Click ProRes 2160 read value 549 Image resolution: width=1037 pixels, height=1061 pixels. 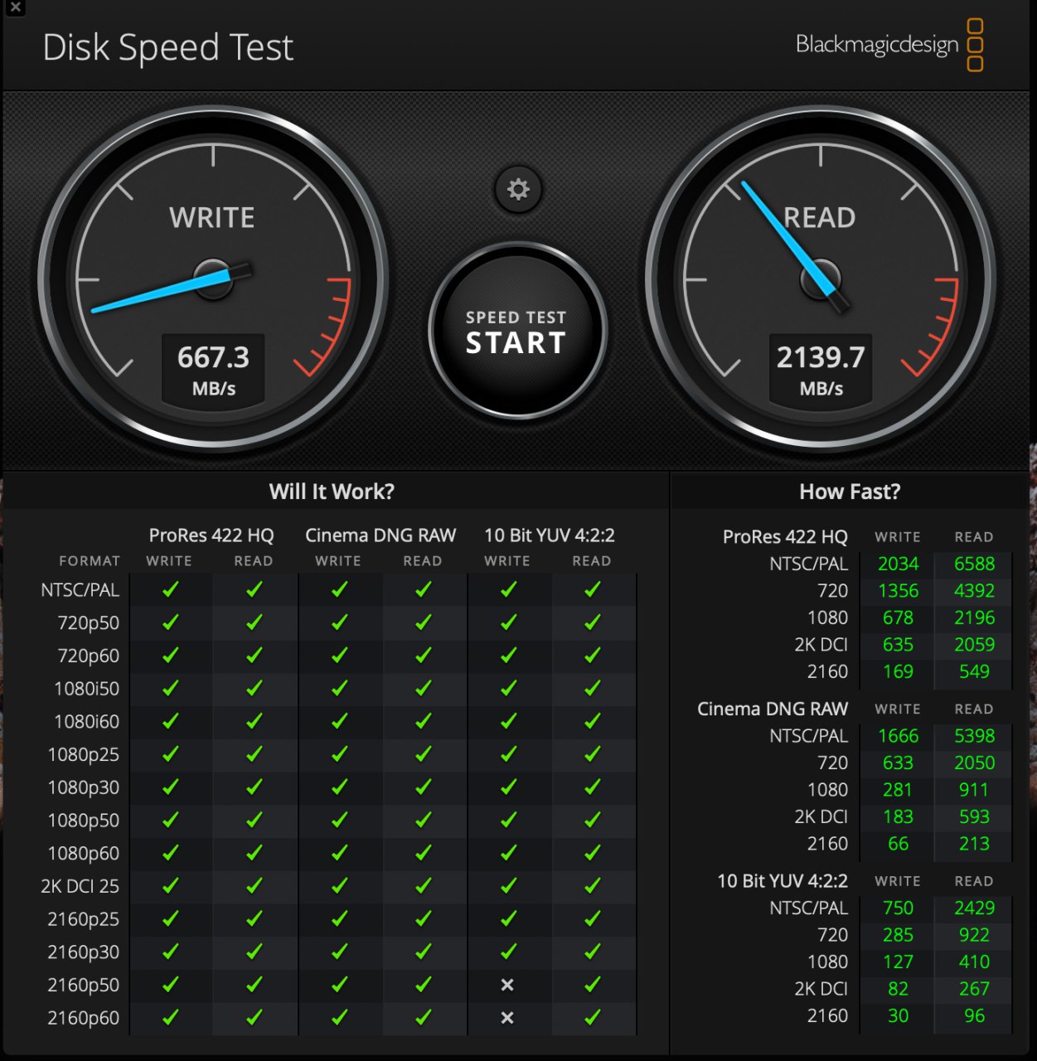(974, 671)
